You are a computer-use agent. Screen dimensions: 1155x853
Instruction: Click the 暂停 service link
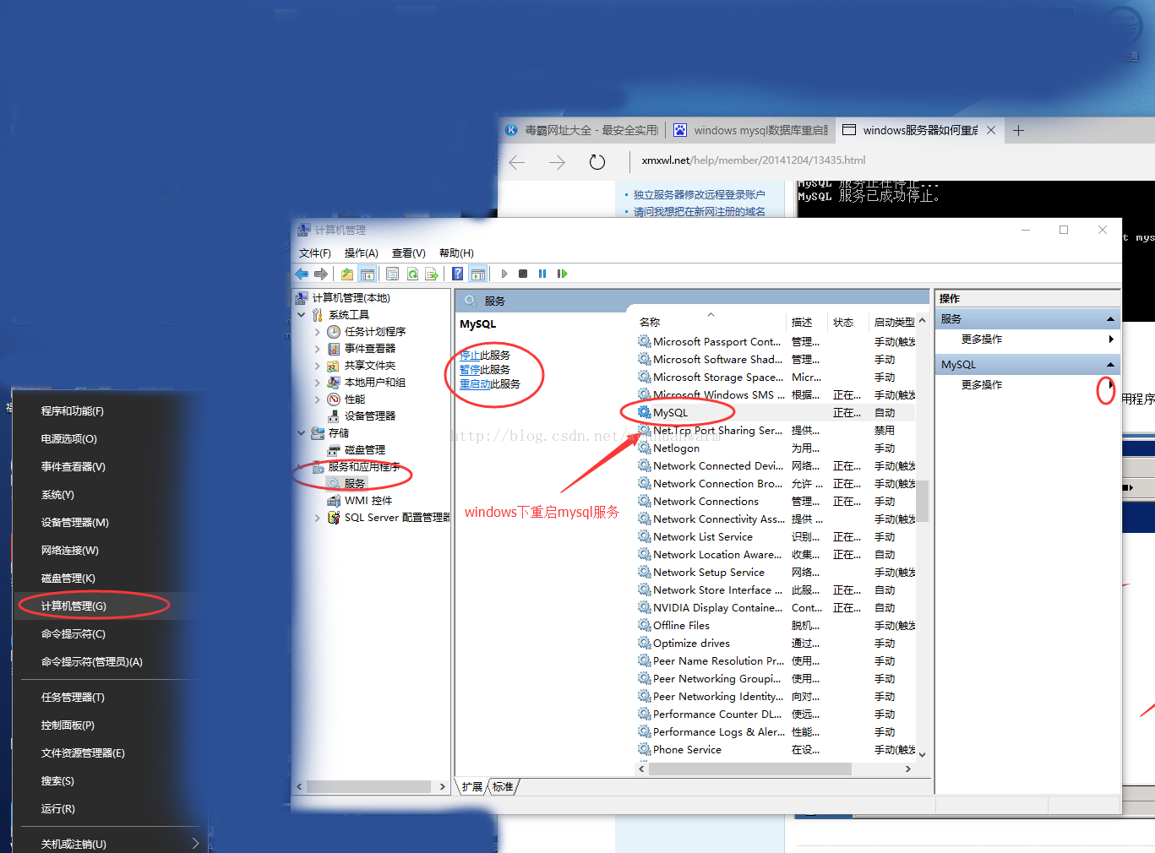470,370
